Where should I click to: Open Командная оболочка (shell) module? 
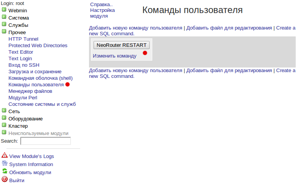click(41, 78)
